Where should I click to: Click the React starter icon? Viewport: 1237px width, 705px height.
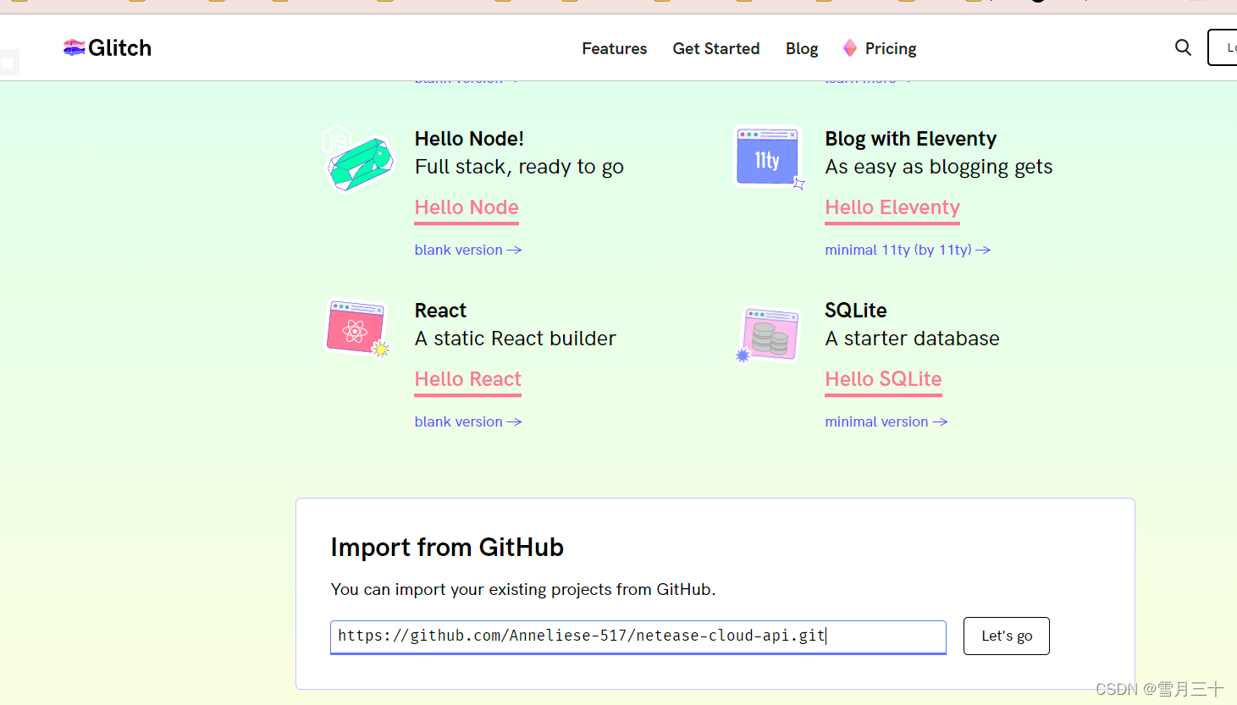358,328
